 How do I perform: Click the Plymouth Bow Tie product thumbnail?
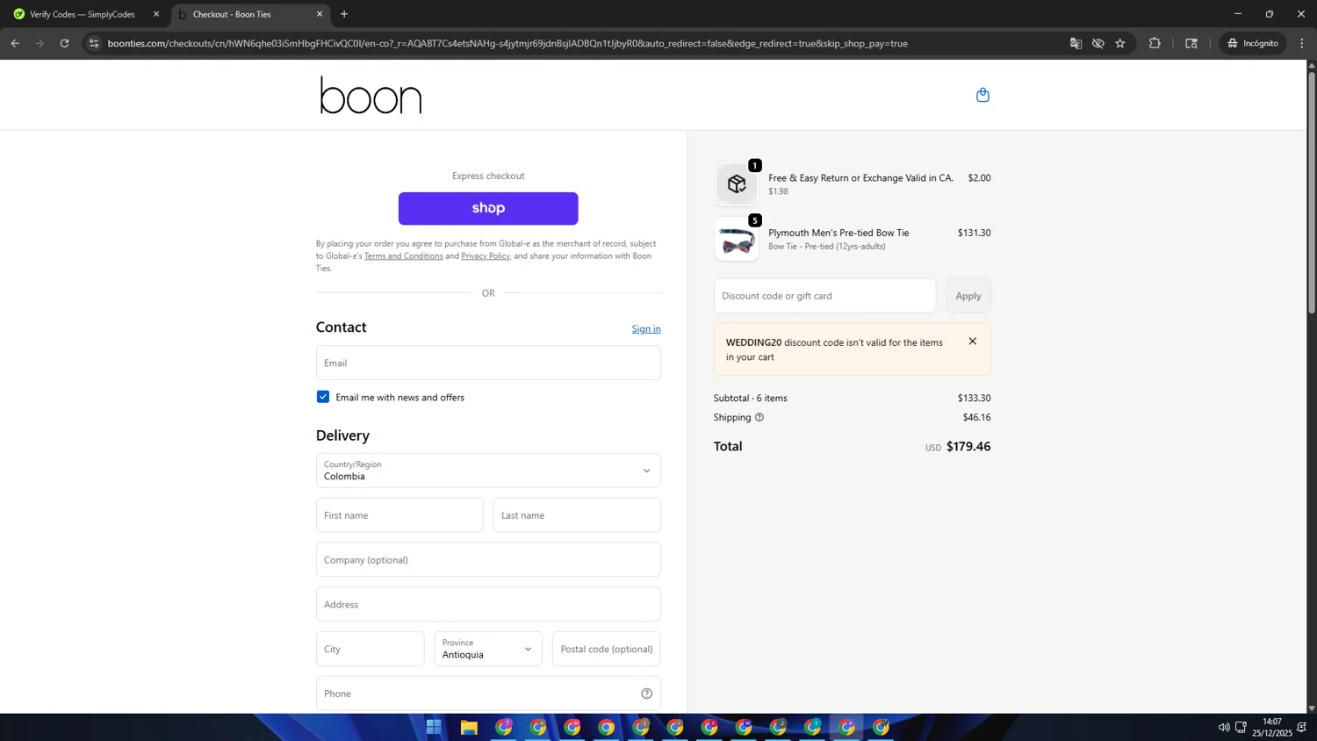click(x=736, y=240)
